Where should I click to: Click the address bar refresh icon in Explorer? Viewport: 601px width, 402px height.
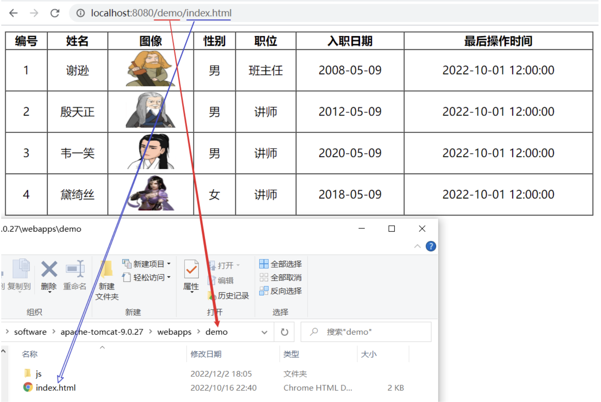coord(284,332)
